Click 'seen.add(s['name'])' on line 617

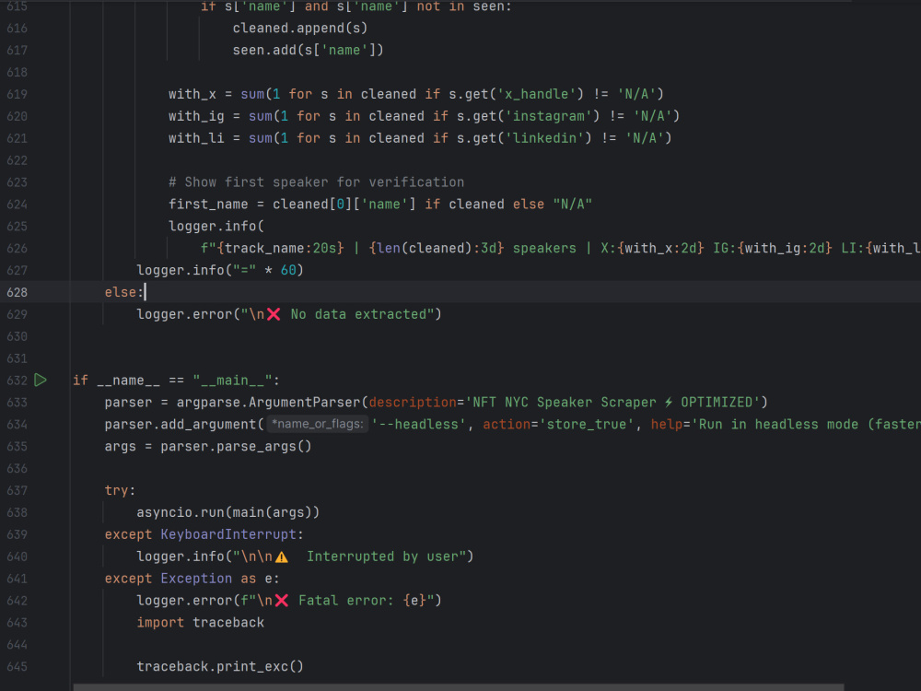[308, 50]
